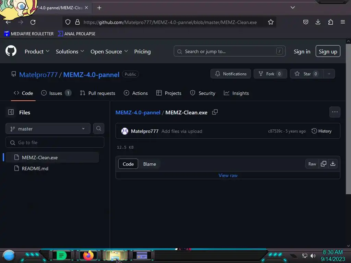Image resolution: width=351 pixels, height=263 pixels.
Task: Click the View raw link
Action: tap(228, 175)
